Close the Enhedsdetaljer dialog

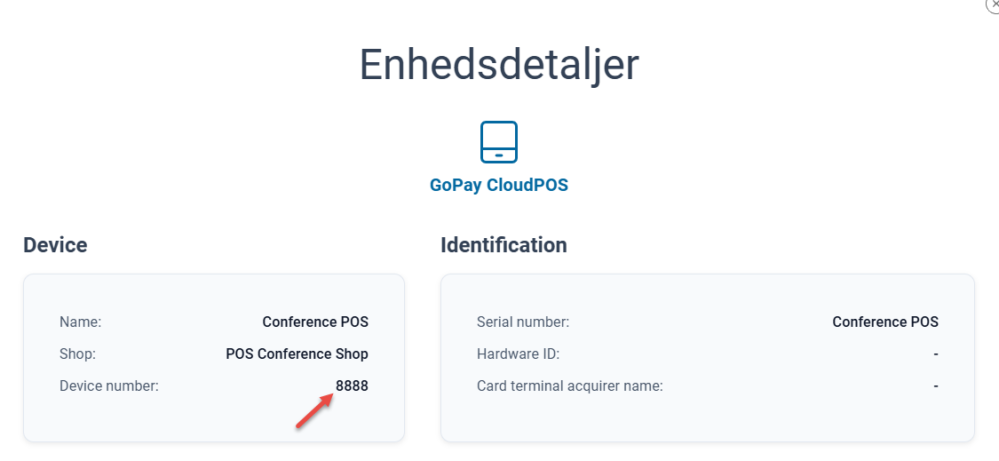pyautogui.click(x=994, y=4)
